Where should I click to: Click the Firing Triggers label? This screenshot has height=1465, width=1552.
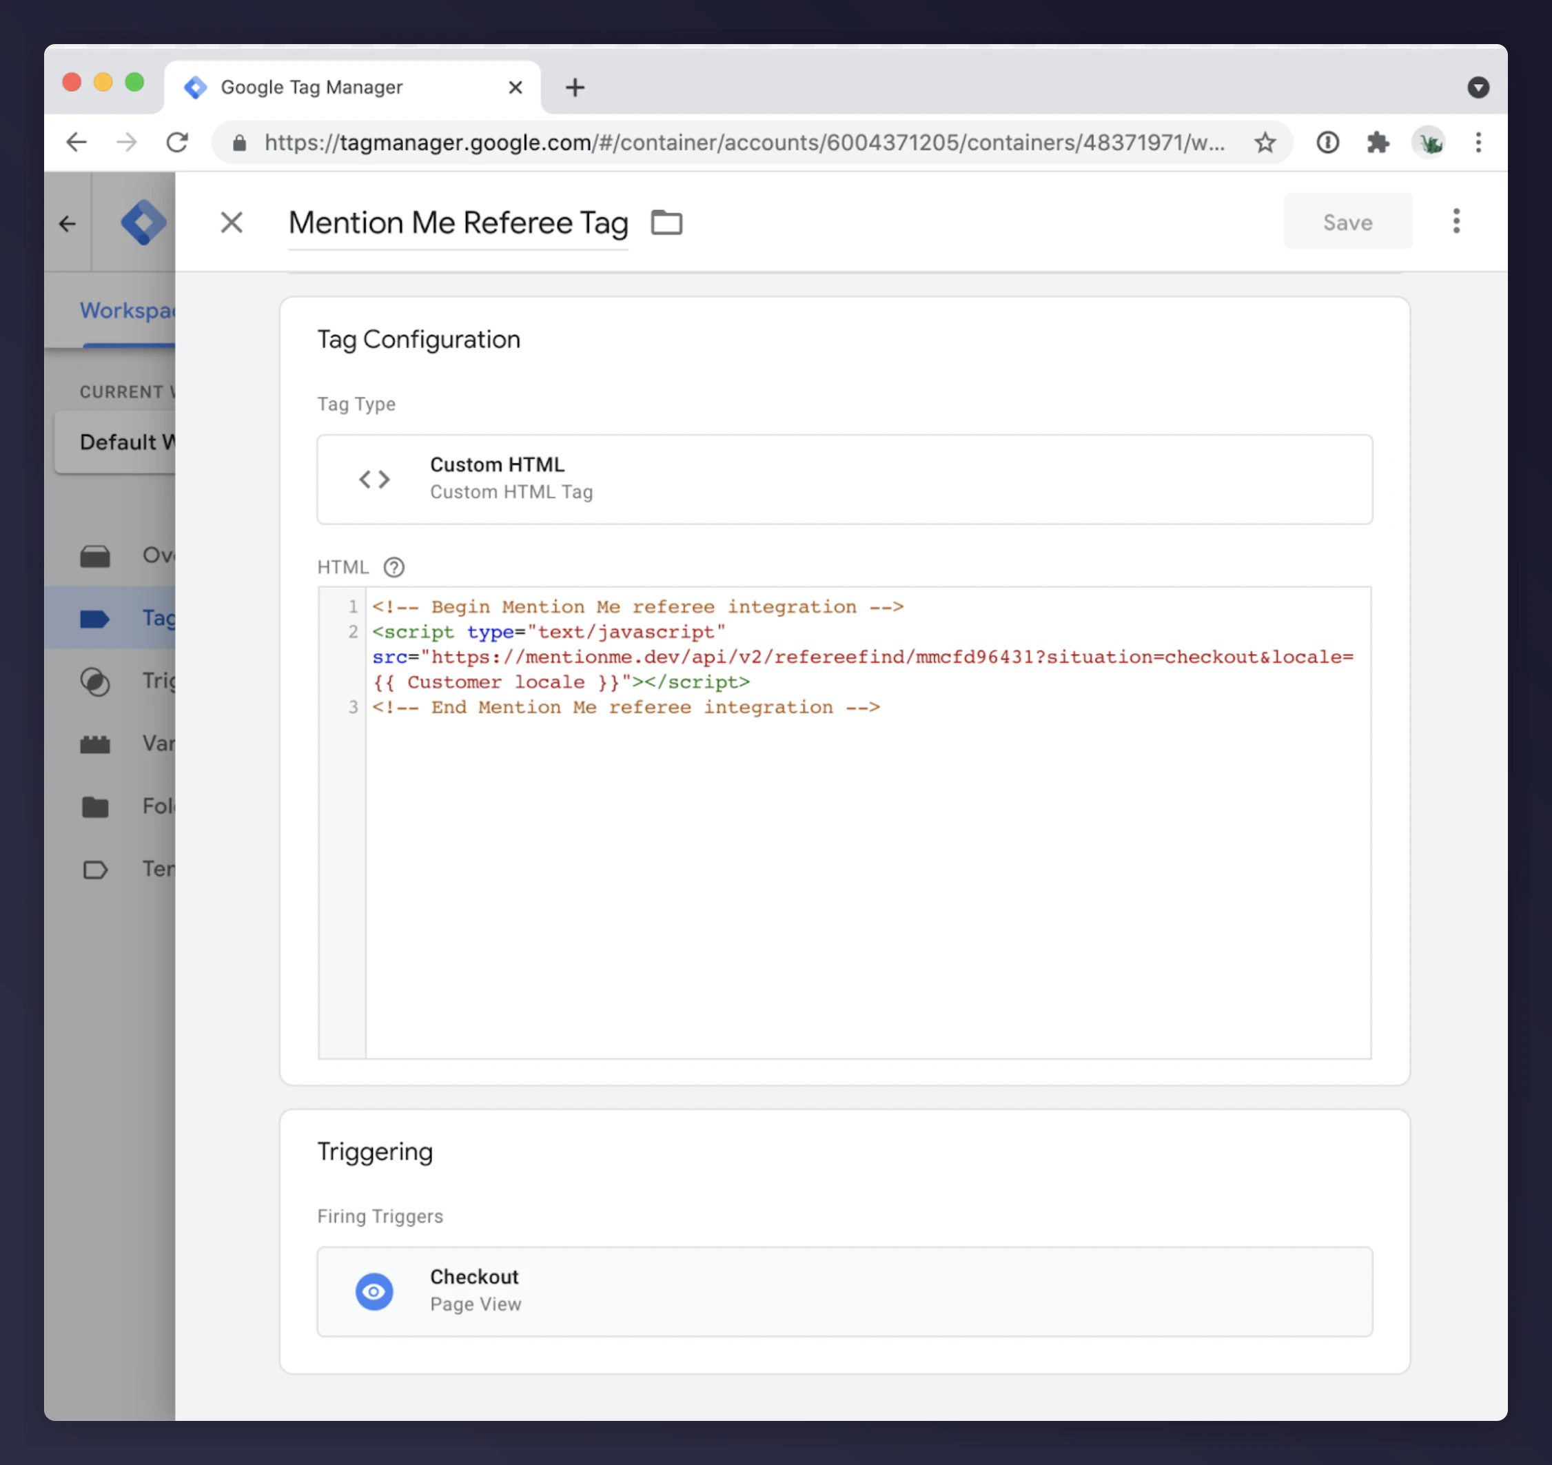point(380,1216)
